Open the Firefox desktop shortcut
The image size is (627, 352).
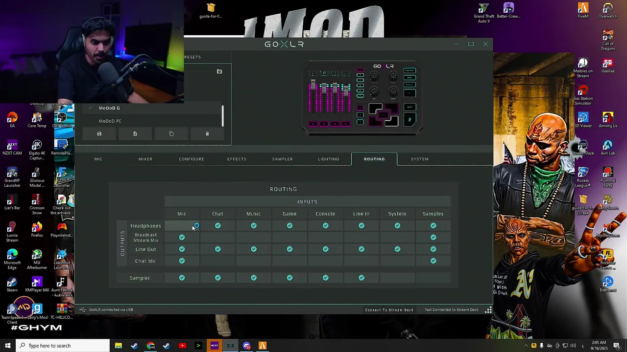(x=37, y=230)
